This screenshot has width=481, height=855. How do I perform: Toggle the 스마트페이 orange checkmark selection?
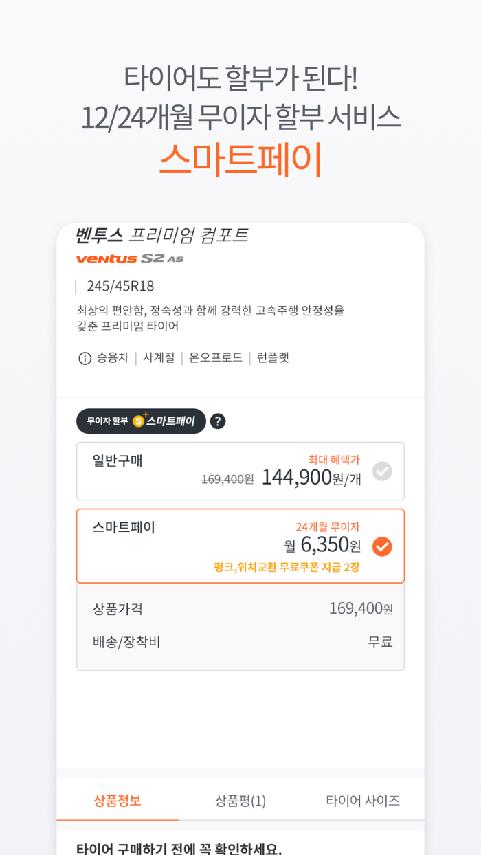[382, 546]
